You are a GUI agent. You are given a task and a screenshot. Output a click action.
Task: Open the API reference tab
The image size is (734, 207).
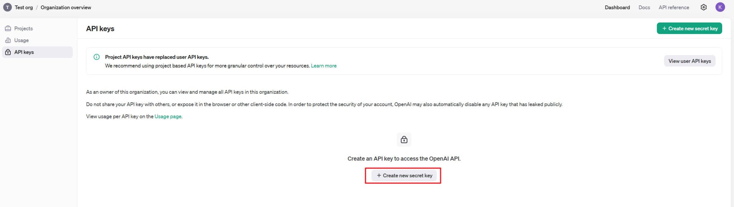tap(674, 7)
